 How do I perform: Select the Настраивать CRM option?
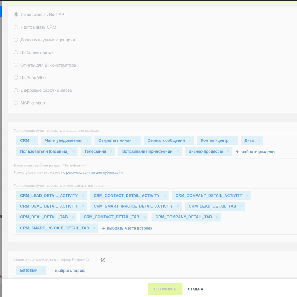[16, 27]
